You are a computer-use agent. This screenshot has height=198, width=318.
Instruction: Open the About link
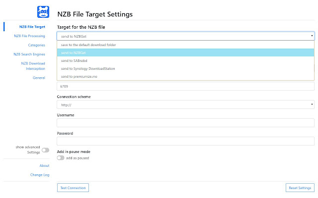(x=44, y=165)
